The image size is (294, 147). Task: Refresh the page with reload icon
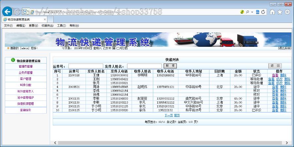pyautogui.click(x=263, y=12)
